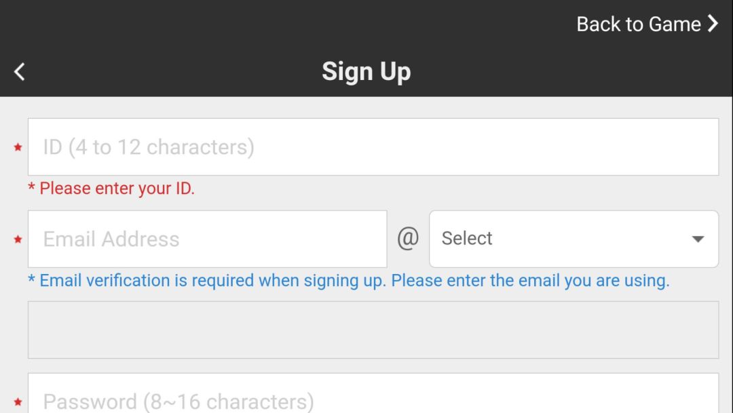Click the red asterisk beside Email Address
Image resolution: width=733 pixels, height=413 pixels.
18,239
